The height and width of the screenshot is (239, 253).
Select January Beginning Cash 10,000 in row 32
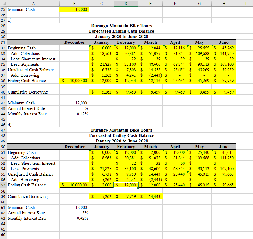(101, 48)
